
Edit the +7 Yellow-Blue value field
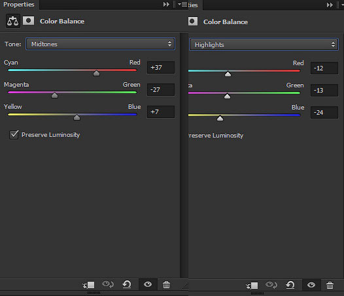[x=161, y=111]
